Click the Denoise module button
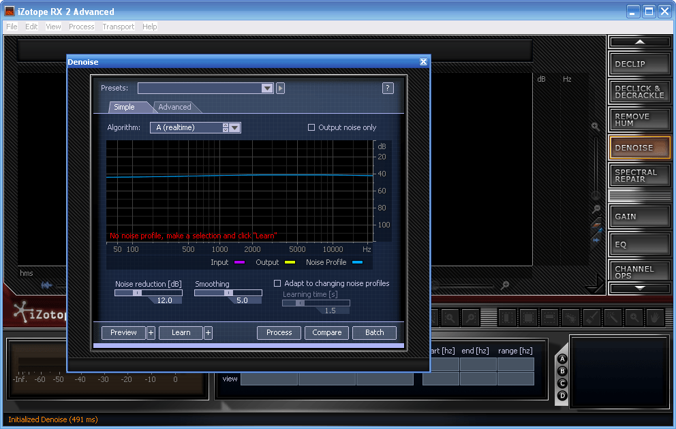 point(640,147)
